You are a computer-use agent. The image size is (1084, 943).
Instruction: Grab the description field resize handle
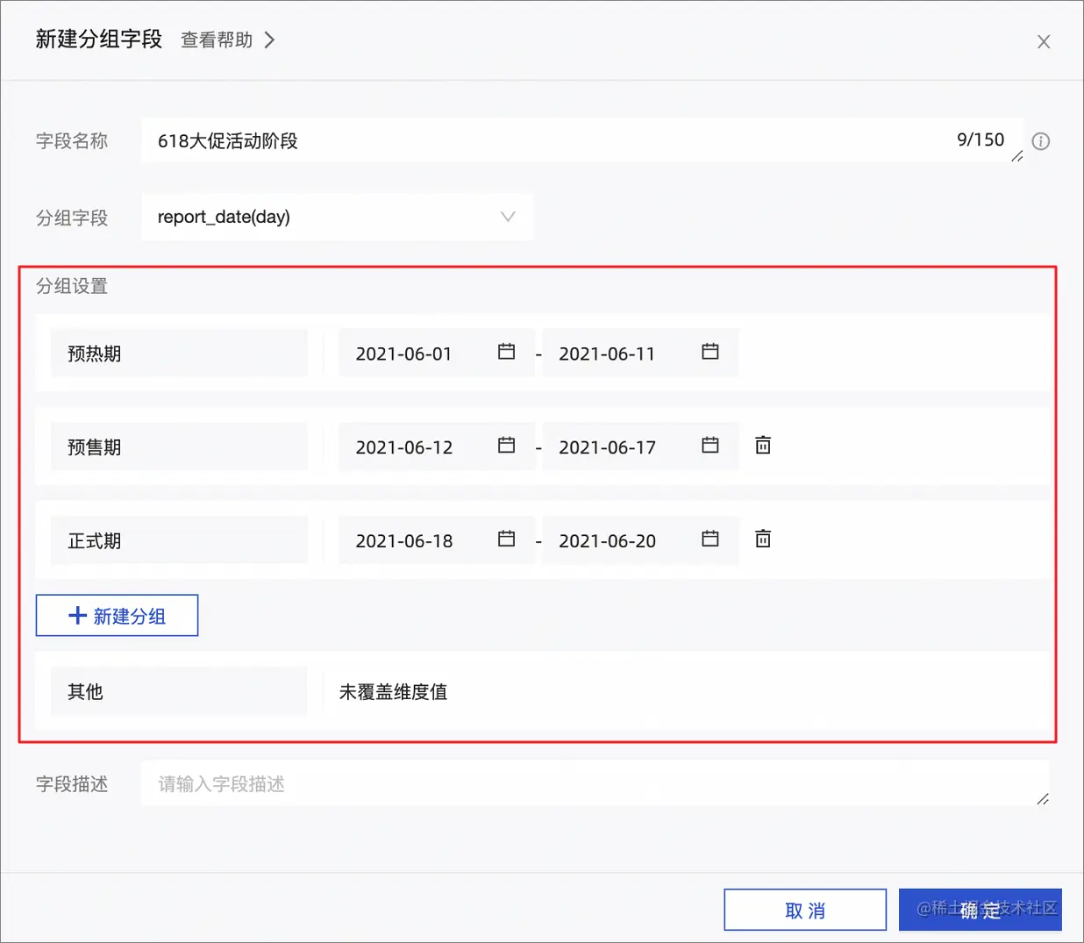pos(1043,799)
